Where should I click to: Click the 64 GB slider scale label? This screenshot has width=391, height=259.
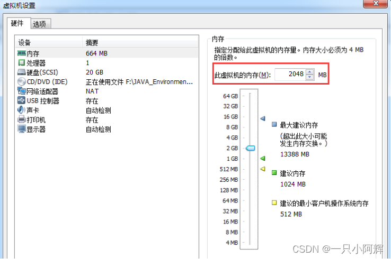[x=230, y=96]
